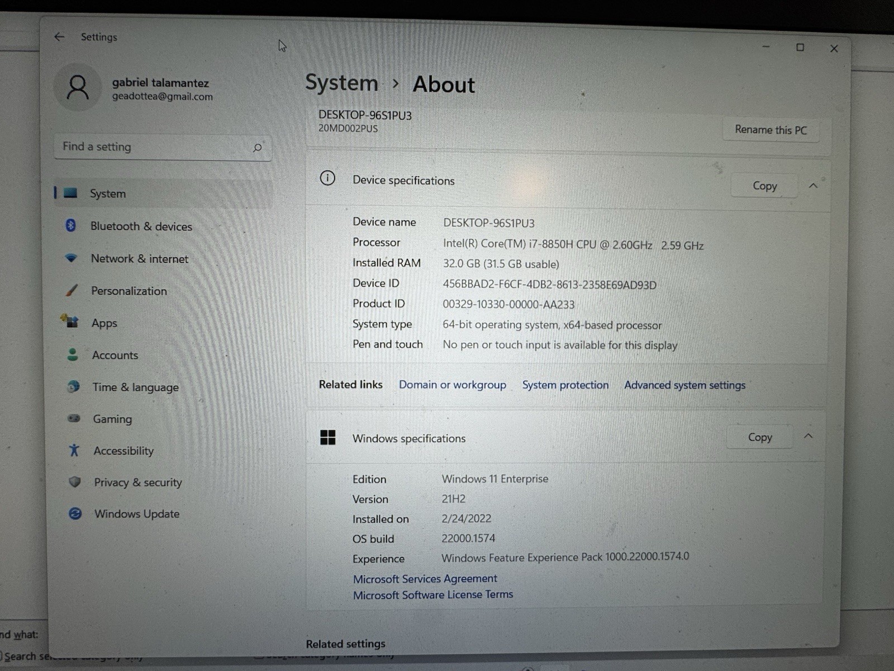Minimize the Settings window

point(766,47)
